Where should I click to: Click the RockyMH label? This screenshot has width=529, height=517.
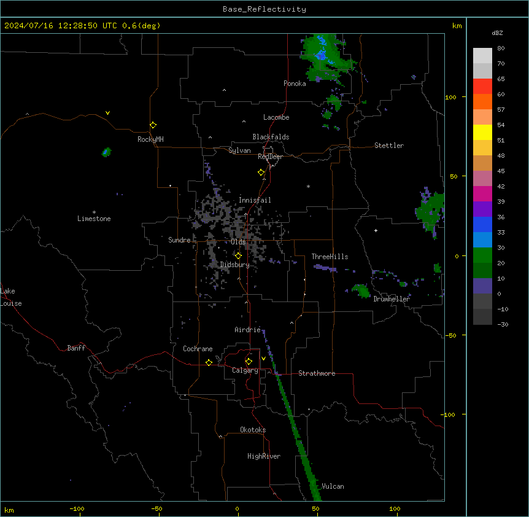(x=150, y=139)
